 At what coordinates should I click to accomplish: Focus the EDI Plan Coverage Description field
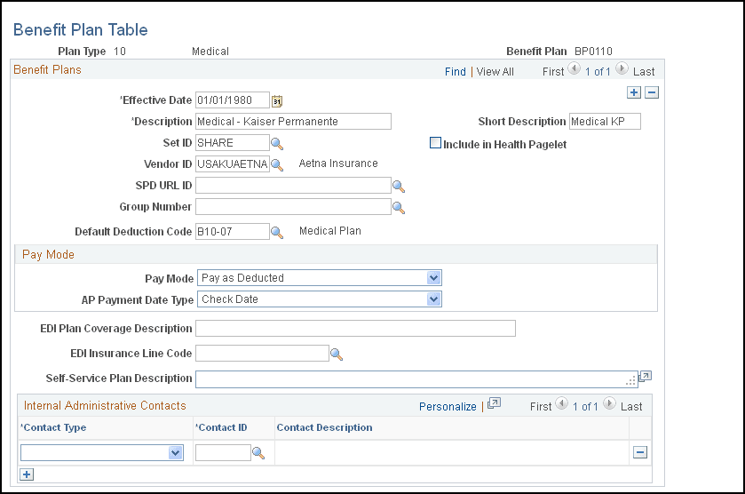[x=355, y=329]
